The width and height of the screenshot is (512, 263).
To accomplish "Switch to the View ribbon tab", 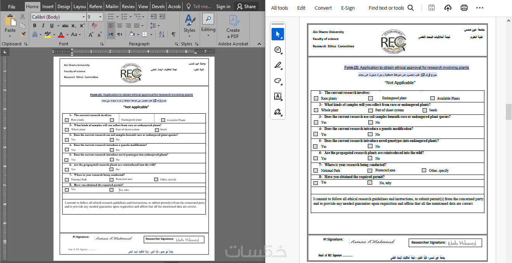I will 143,7.
